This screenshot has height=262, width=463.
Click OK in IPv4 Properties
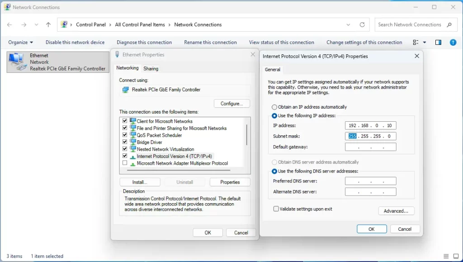coord(372,229)
